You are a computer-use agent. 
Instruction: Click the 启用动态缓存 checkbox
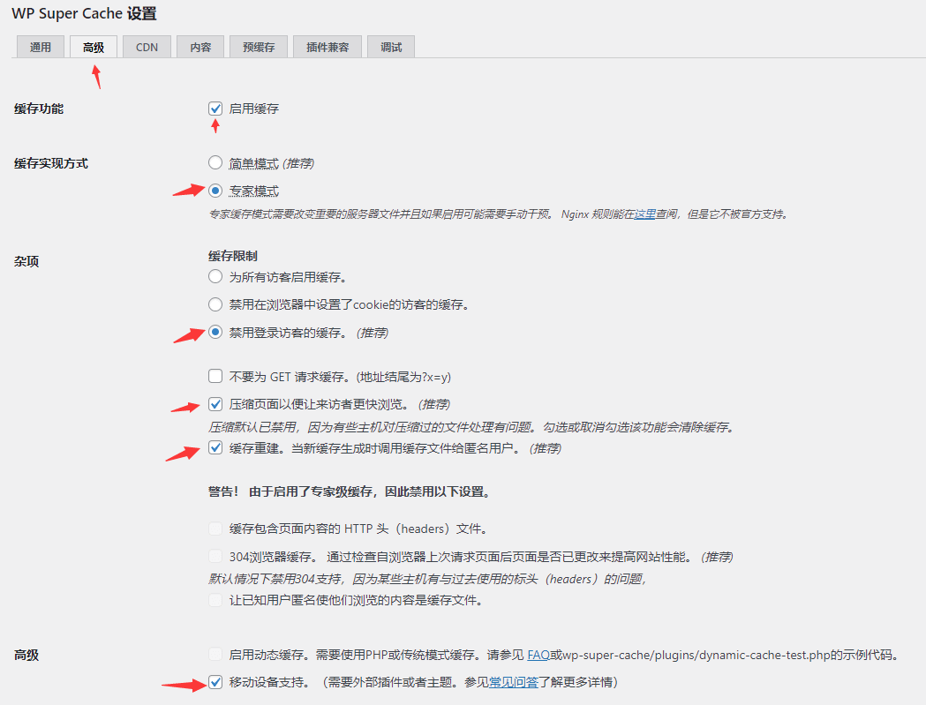click(x=215, y=654)
